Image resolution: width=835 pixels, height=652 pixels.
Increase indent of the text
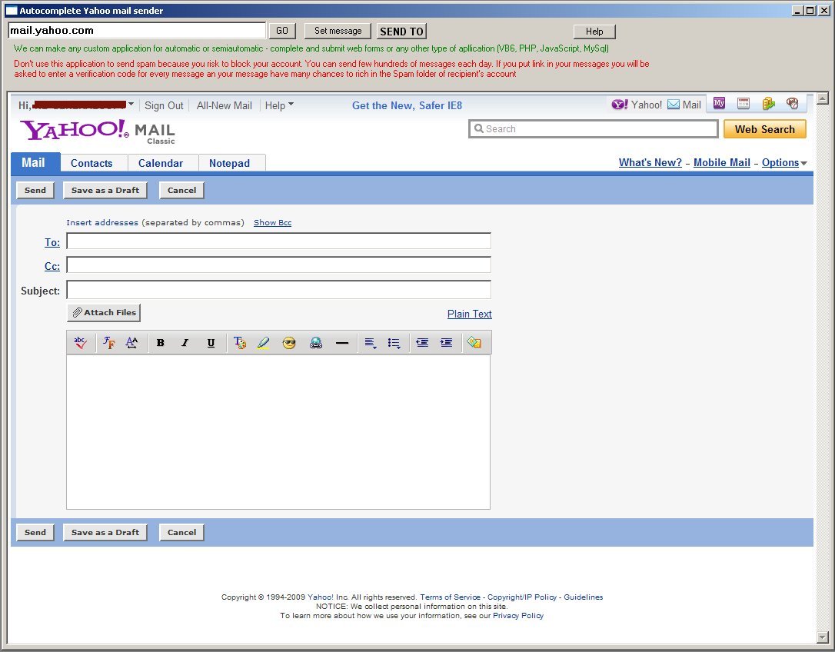446,342
